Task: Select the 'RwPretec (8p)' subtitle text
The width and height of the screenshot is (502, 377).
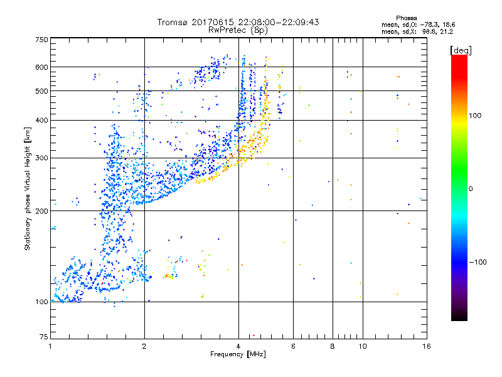Action: [238, 30]
